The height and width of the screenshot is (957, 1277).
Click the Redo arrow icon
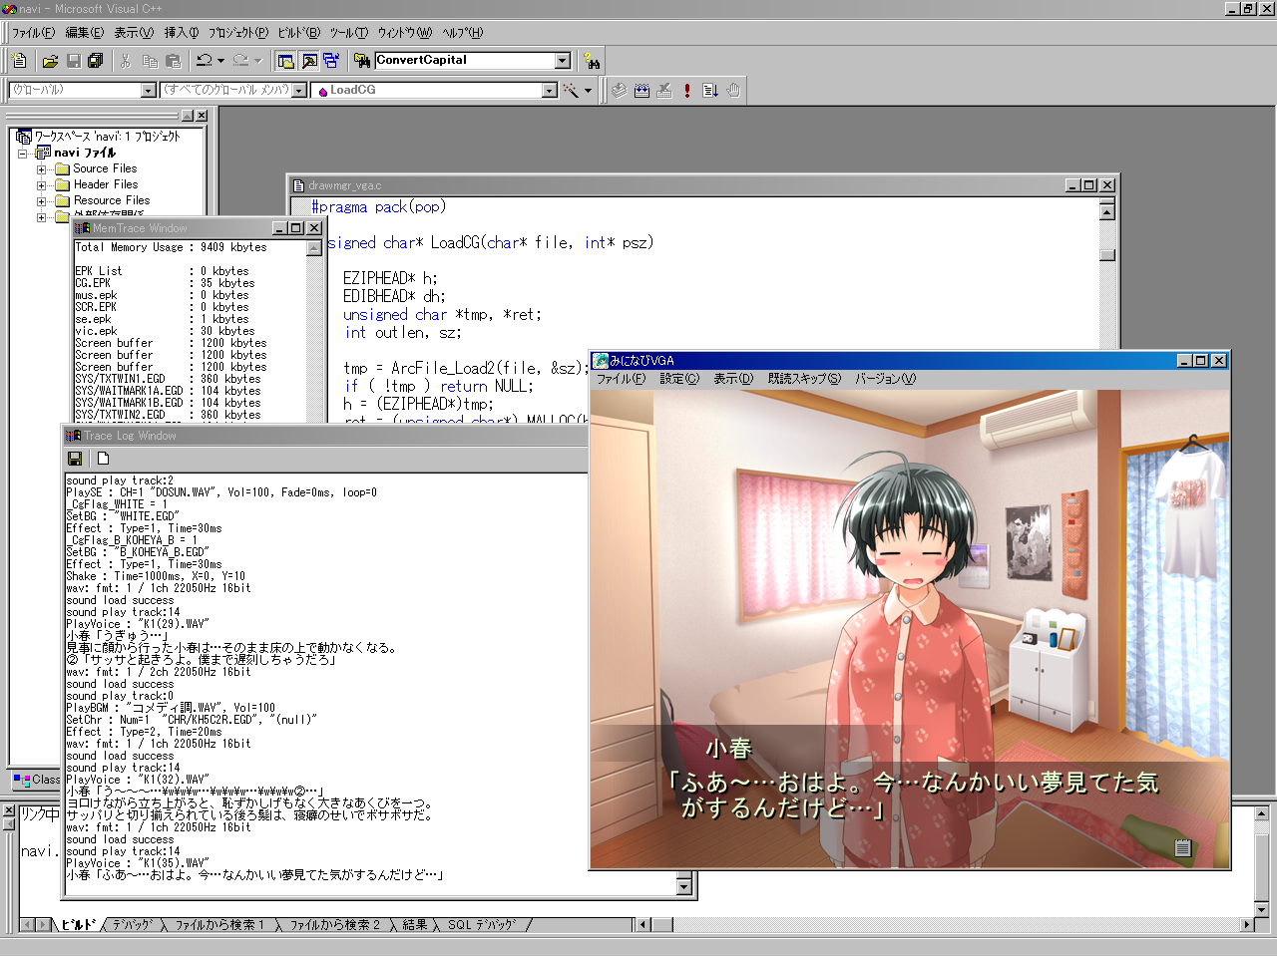[240, 61]
